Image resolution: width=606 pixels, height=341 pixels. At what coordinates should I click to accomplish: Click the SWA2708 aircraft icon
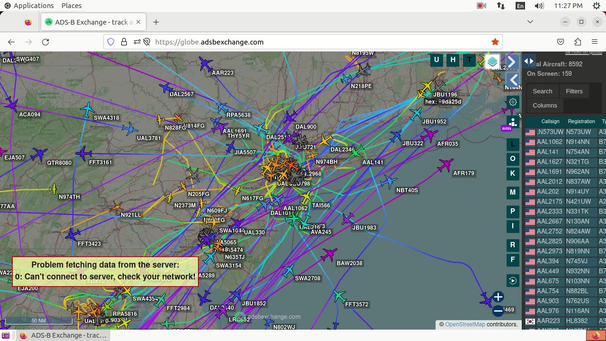coord(288,271)
